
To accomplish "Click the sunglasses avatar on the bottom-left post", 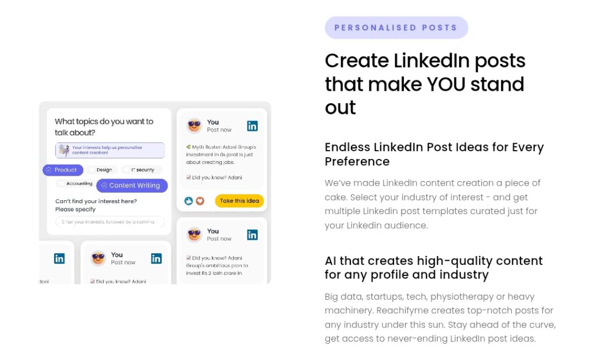I will (98, 258).
